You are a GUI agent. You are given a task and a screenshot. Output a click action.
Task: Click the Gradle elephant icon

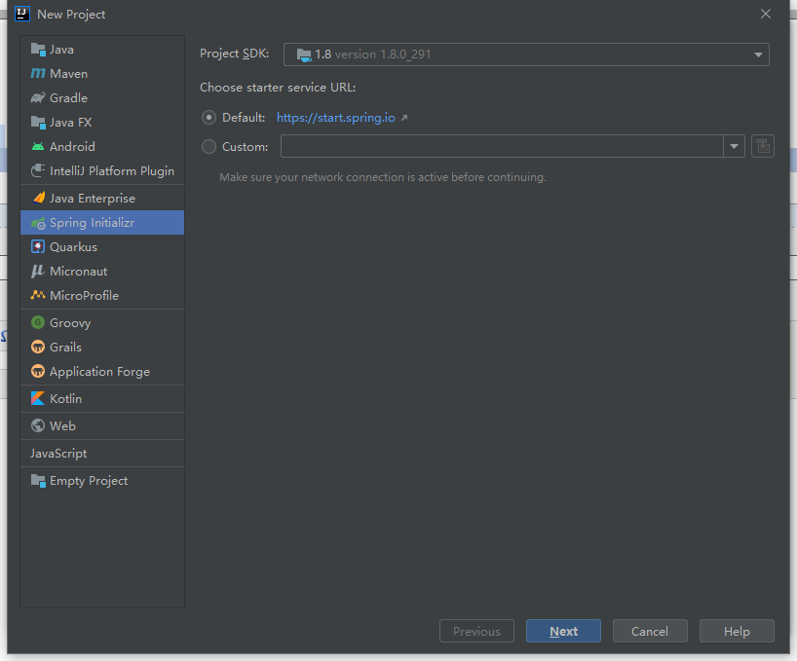pyautogui.click(x=38, y=98)
